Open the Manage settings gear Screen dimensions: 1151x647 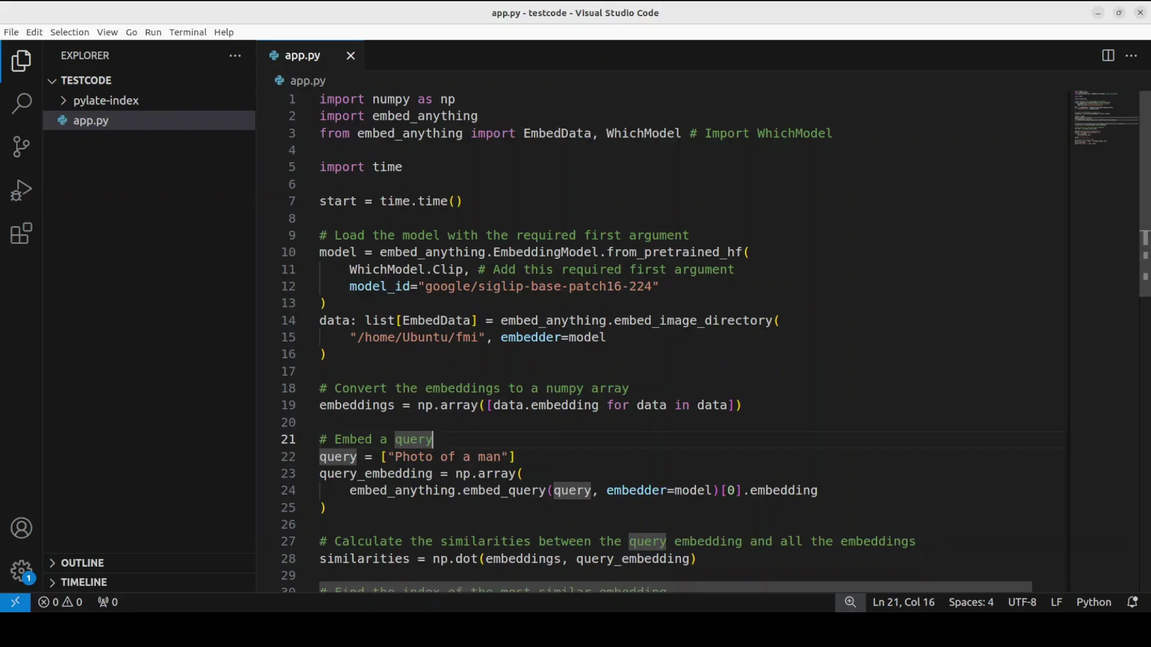coord(22,570)
